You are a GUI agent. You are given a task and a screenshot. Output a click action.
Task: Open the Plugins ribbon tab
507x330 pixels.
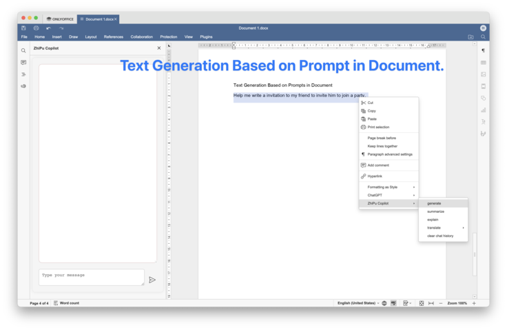pos(206,37)
